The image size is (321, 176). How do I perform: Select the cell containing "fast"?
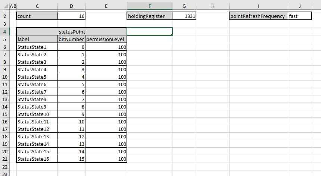pyautogui.click(x=300, y=16)
